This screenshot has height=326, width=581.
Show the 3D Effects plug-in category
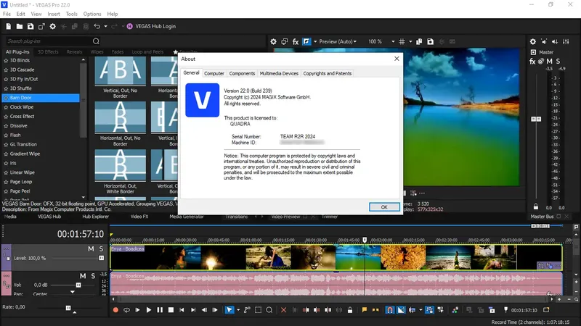[x=48, y=51]
